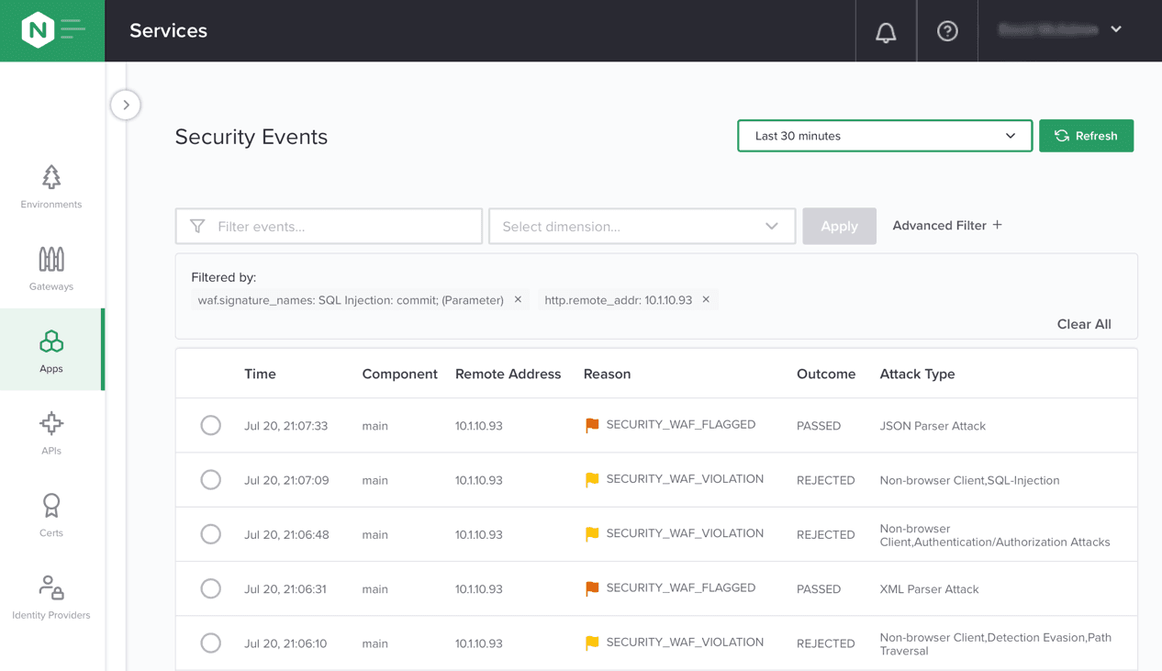Select the Apps sidebar tab
1162x671 pixels.
click(51, 350)
